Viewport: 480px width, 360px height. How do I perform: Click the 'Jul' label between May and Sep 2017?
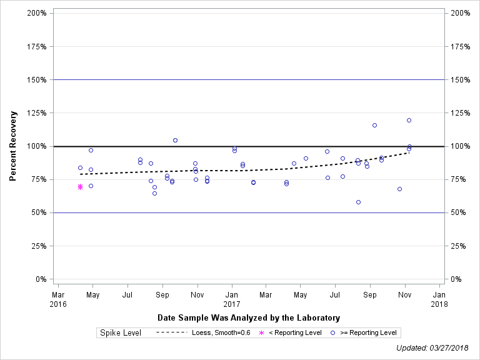(x=335, y=295)
